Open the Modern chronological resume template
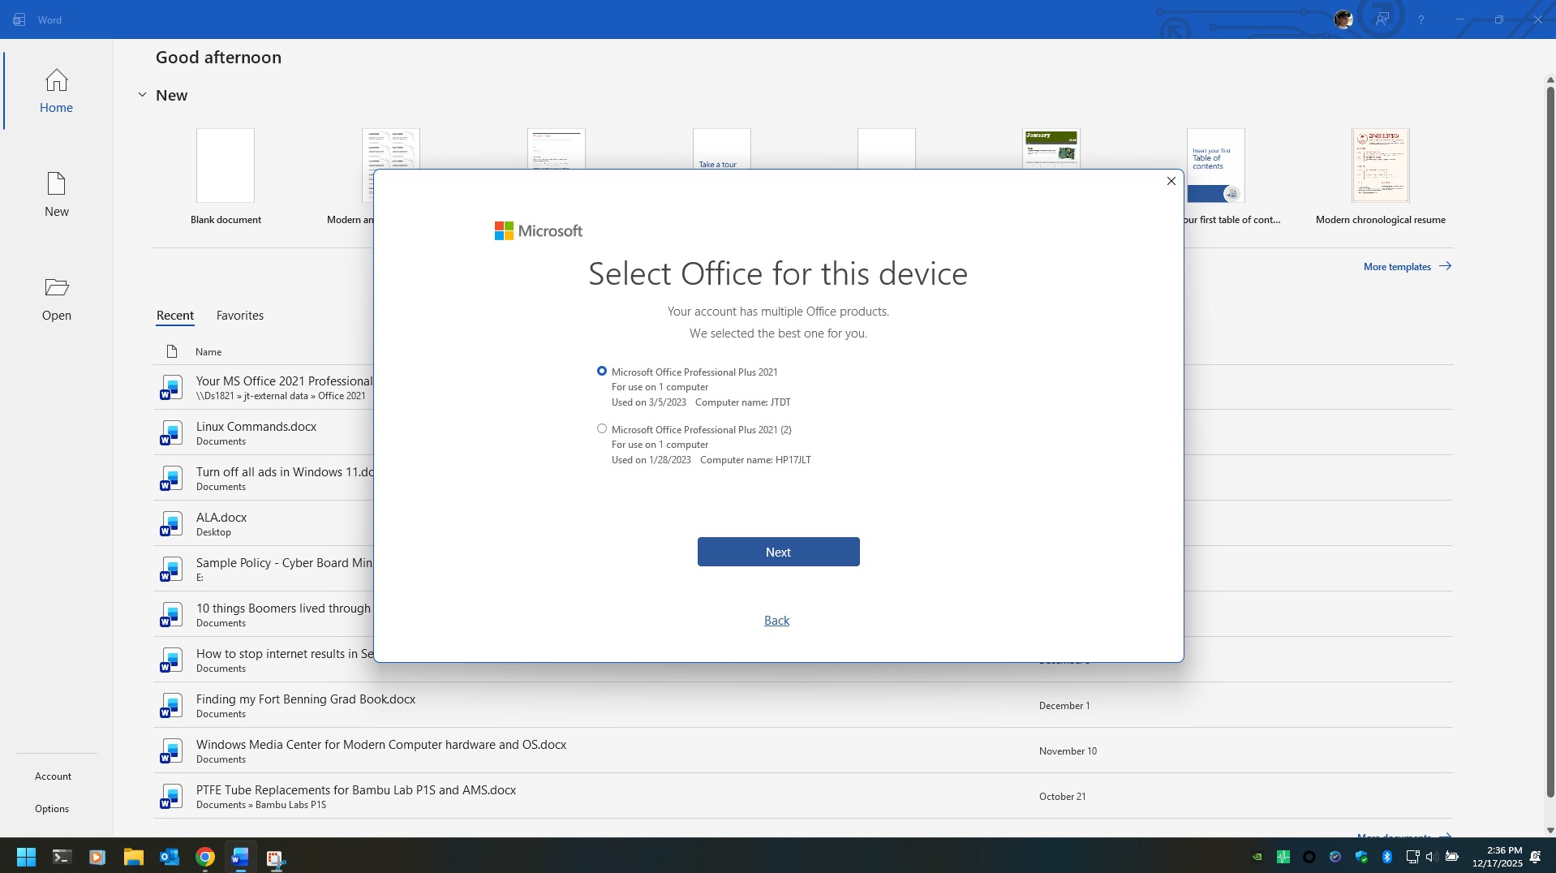1556x873 pixels. [1380, 166]
